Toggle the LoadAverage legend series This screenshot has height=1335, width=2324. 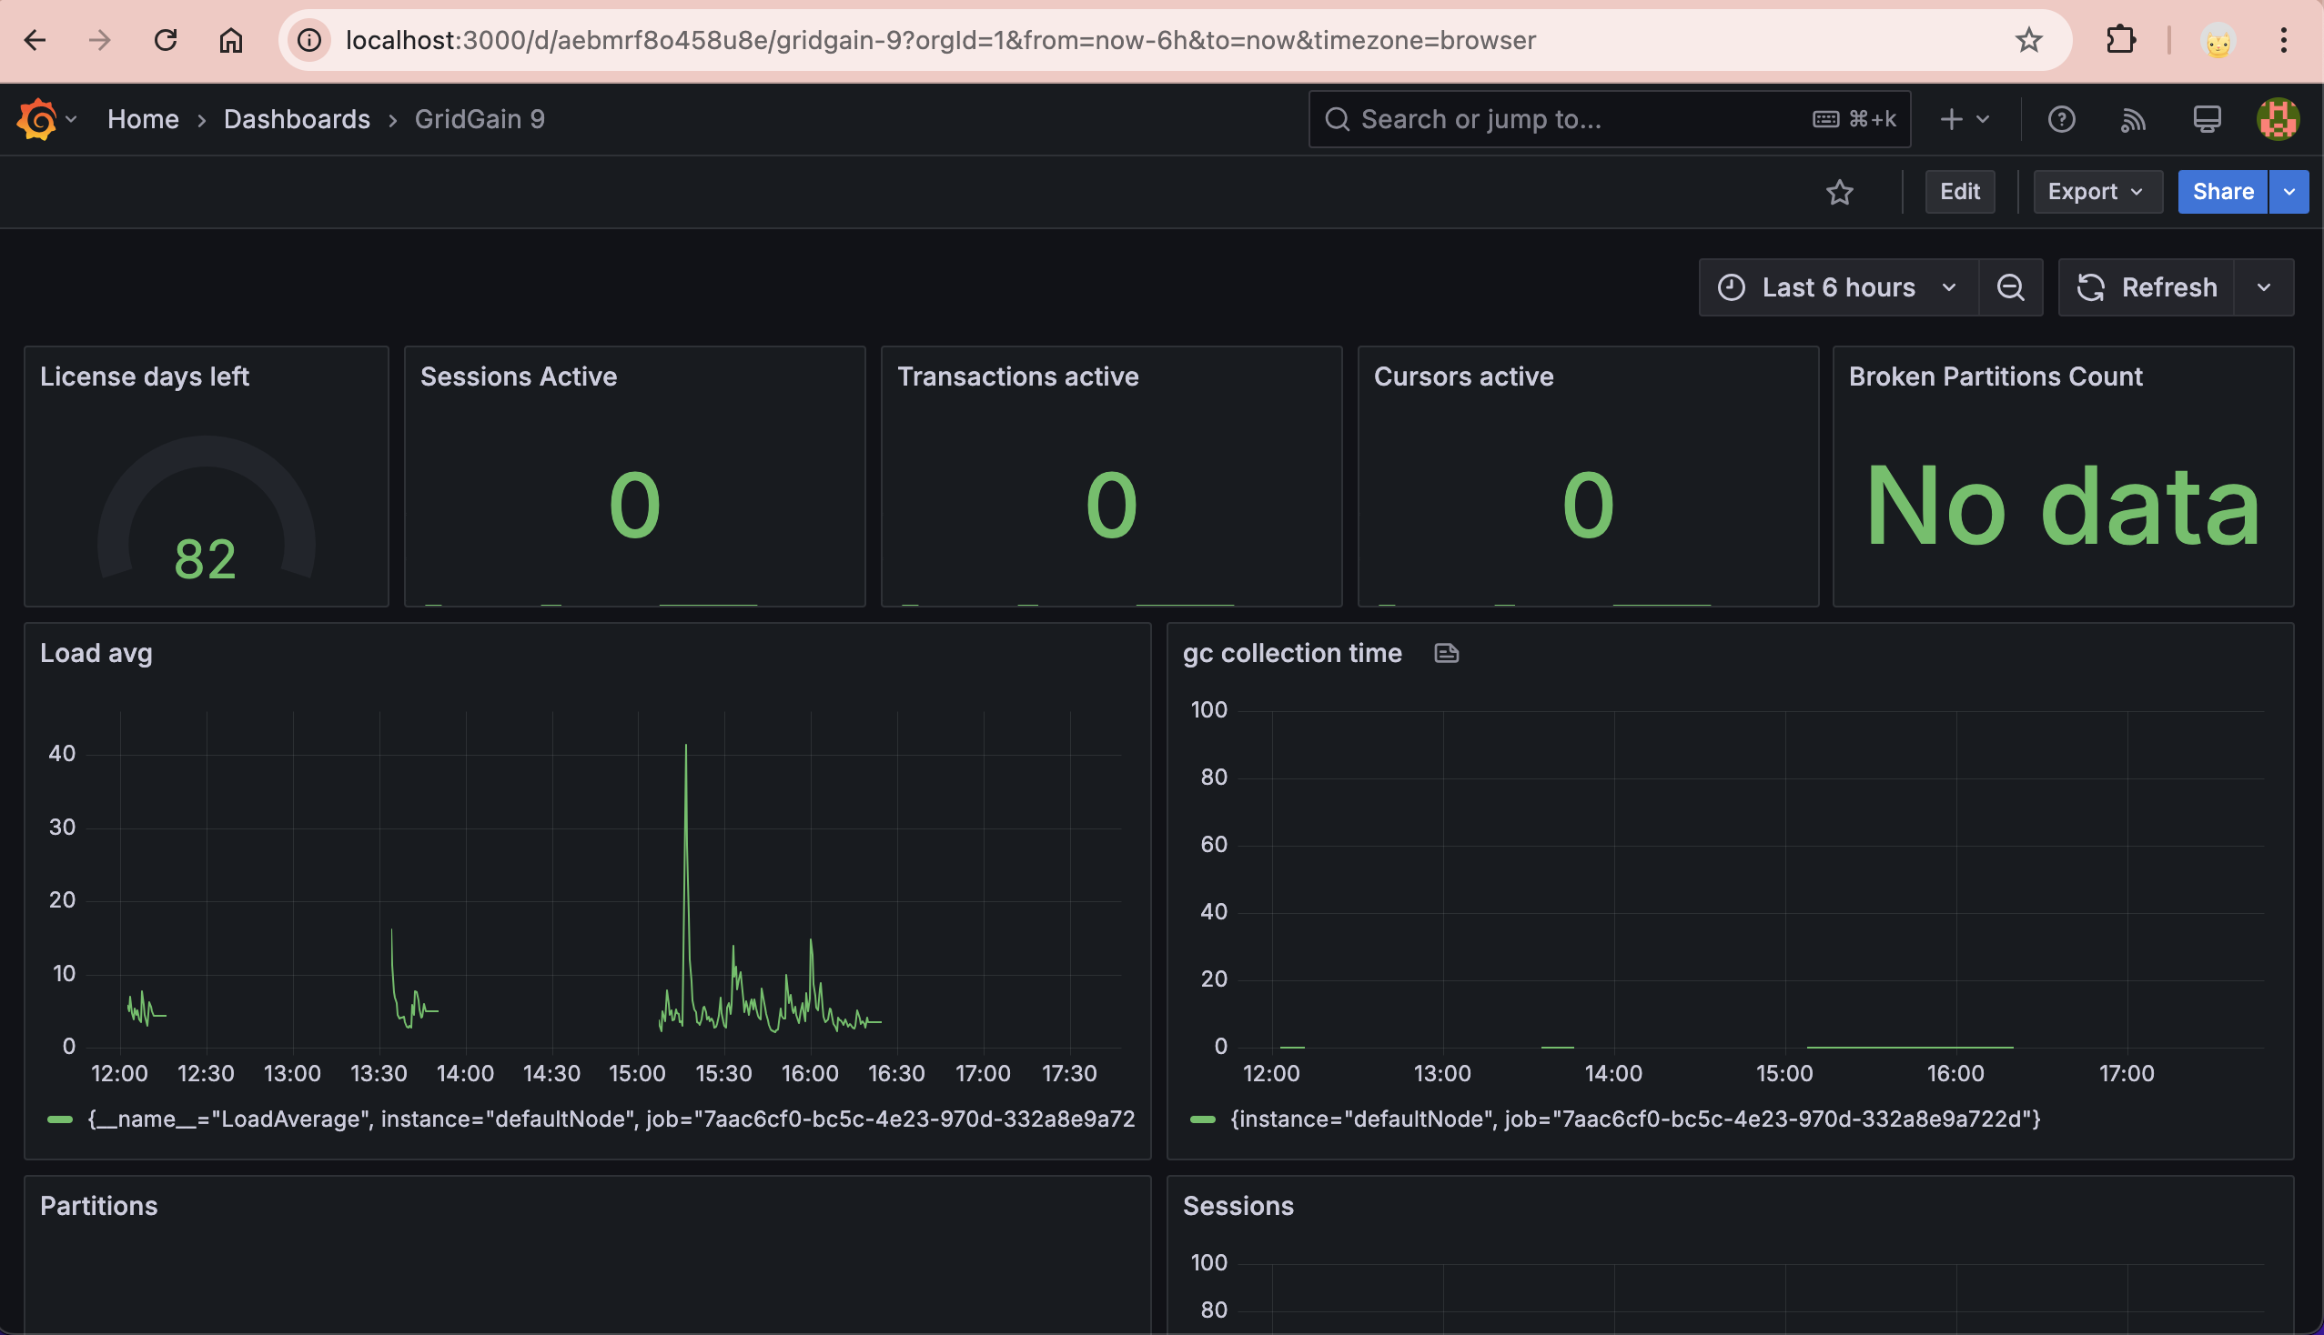pyautogui.click(x=611, y=1119)
